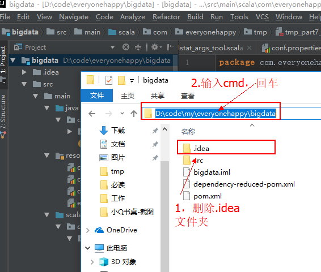321x272 pixels.
Task: Open the Run menu
Action: click(217, 17)
